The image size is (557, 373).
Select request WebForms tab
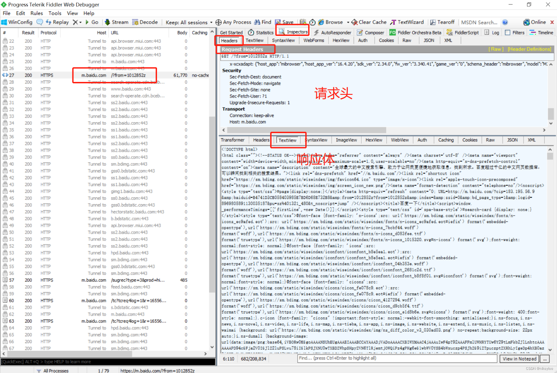(314, 40)
